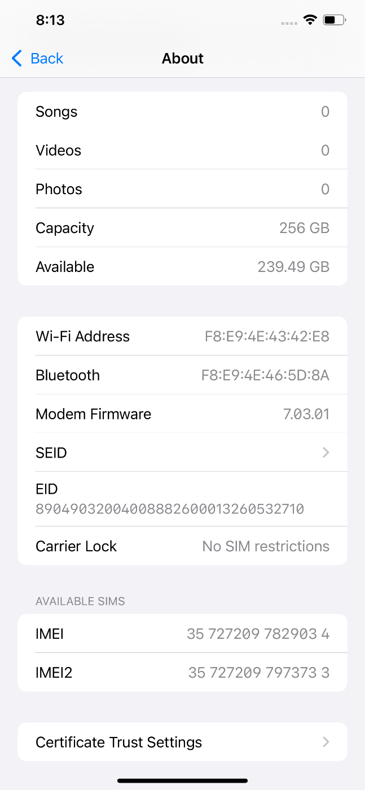365x790 pixels.
Task: Tap the EID number
Action: coord(170,509)
